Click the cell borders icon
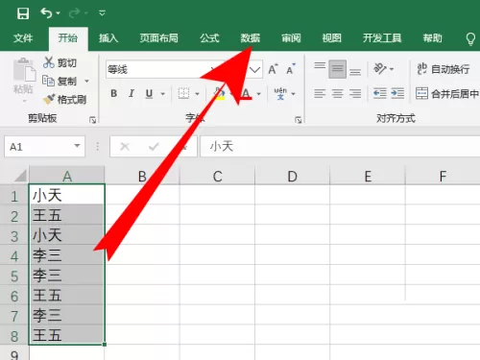 (183, 93)
